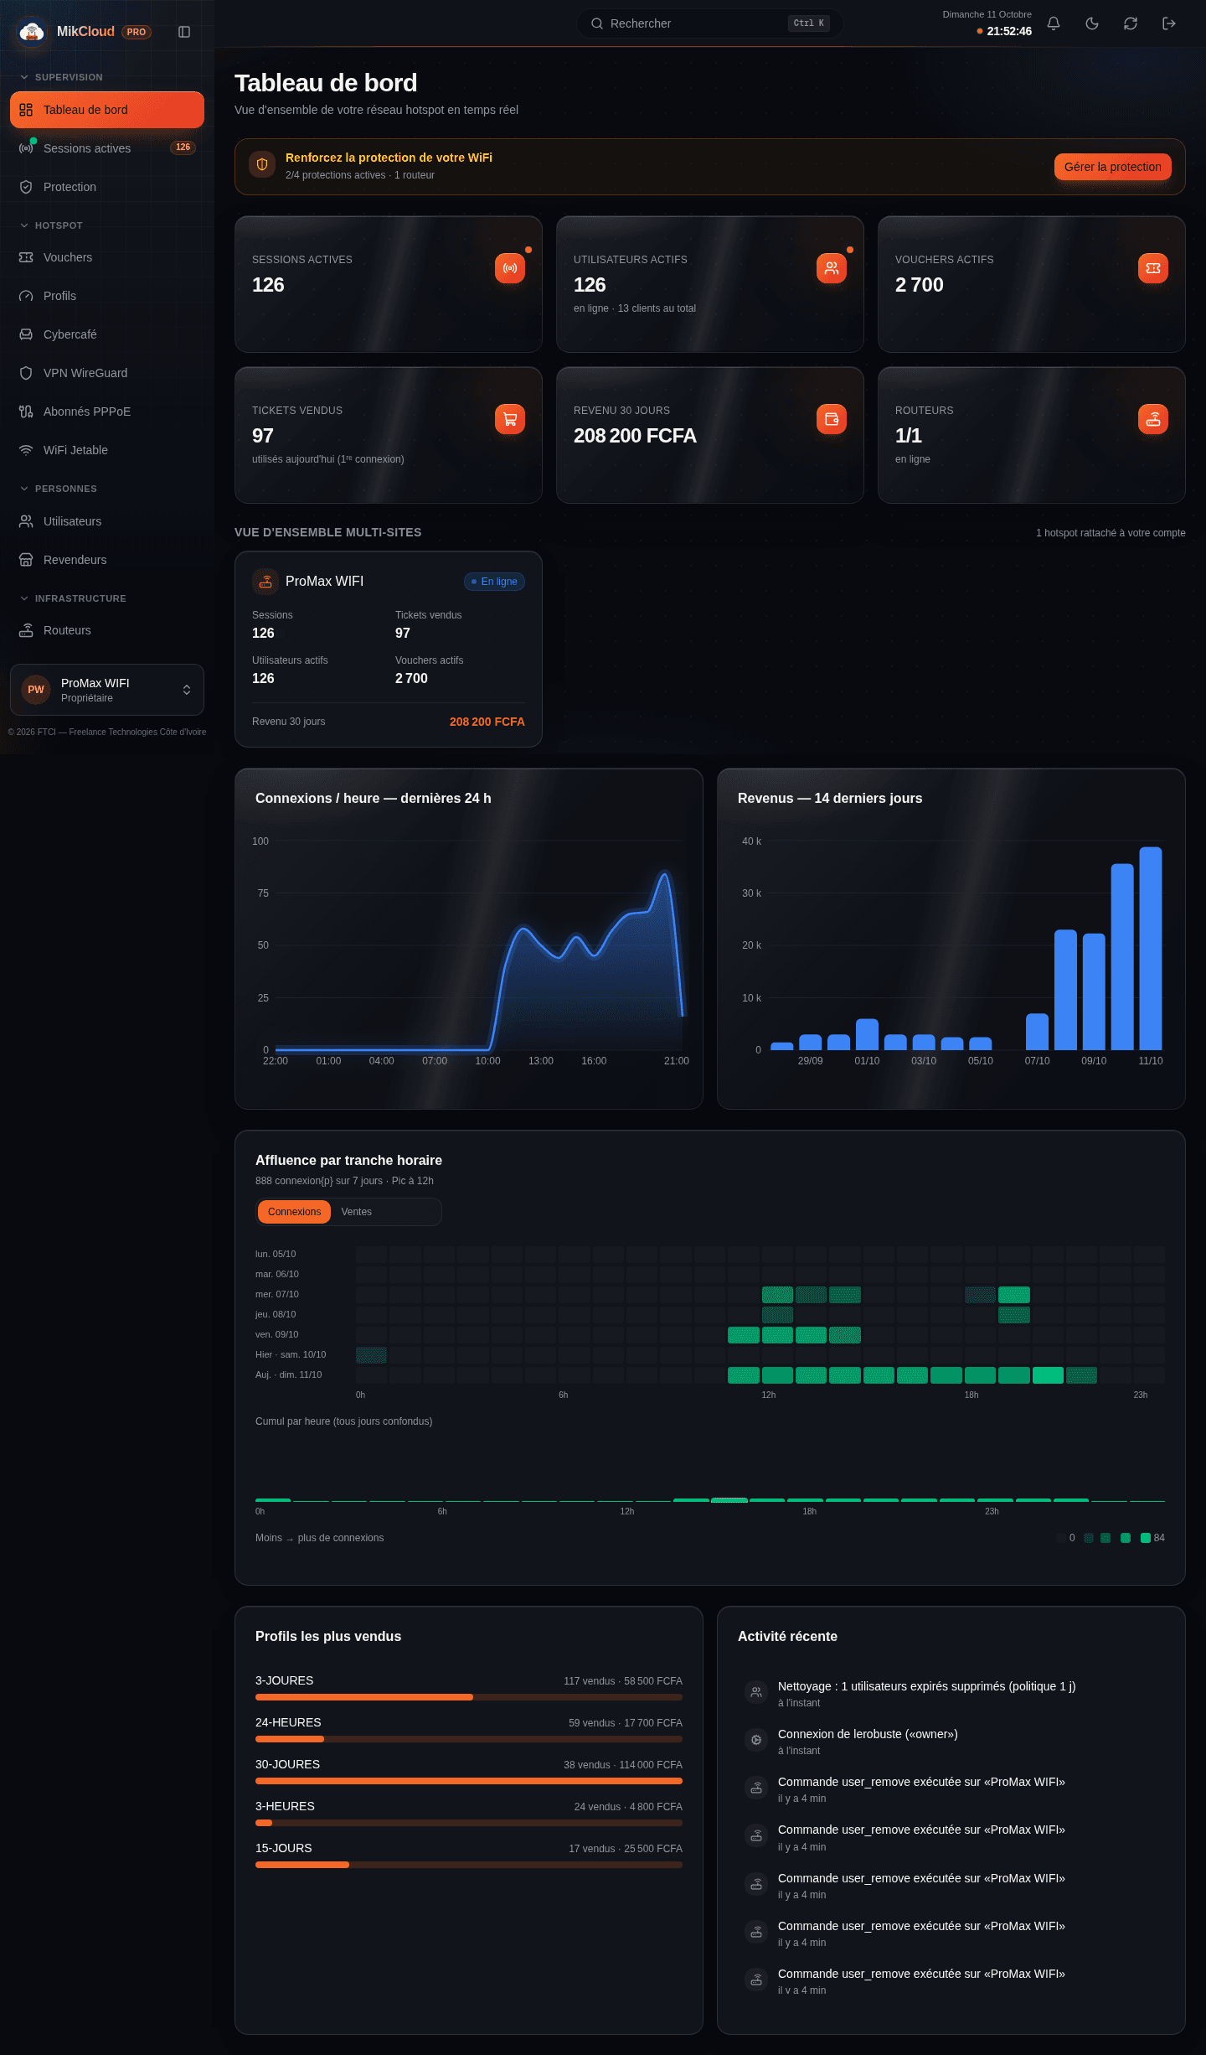The width and height of the screenshot is (1206, 2055).
Task: Click the refresh icon in header
Action: [x=1131, y=23]
